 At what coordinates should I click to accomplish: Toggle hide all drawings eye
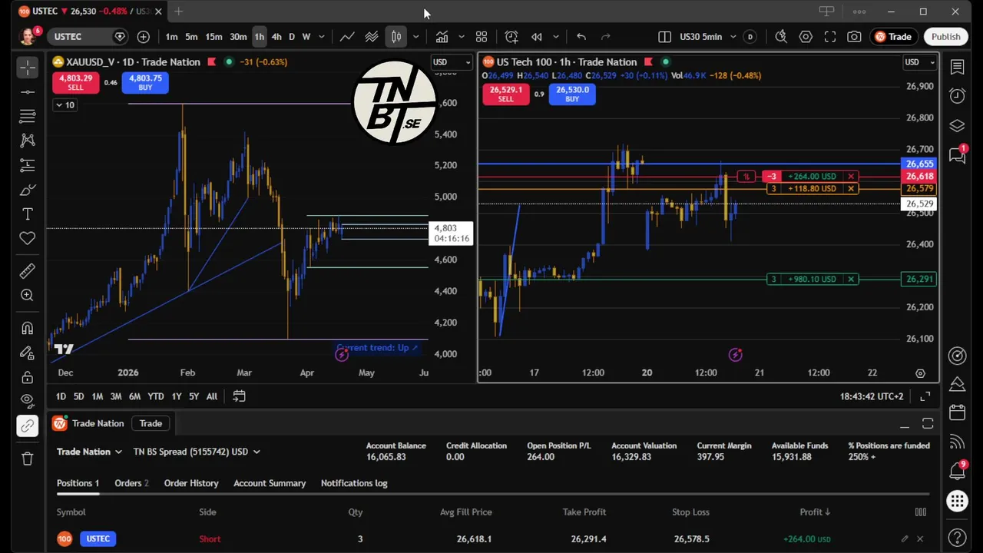[x=28, y=401]
